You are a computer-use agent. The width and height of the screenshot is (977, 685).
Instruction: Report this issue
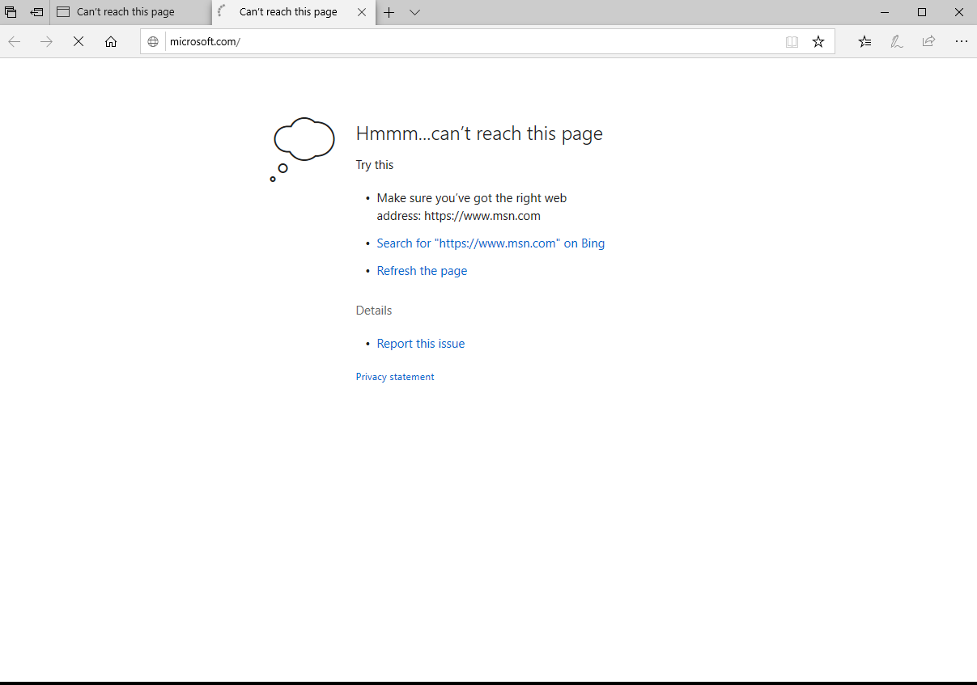[420, 343]
